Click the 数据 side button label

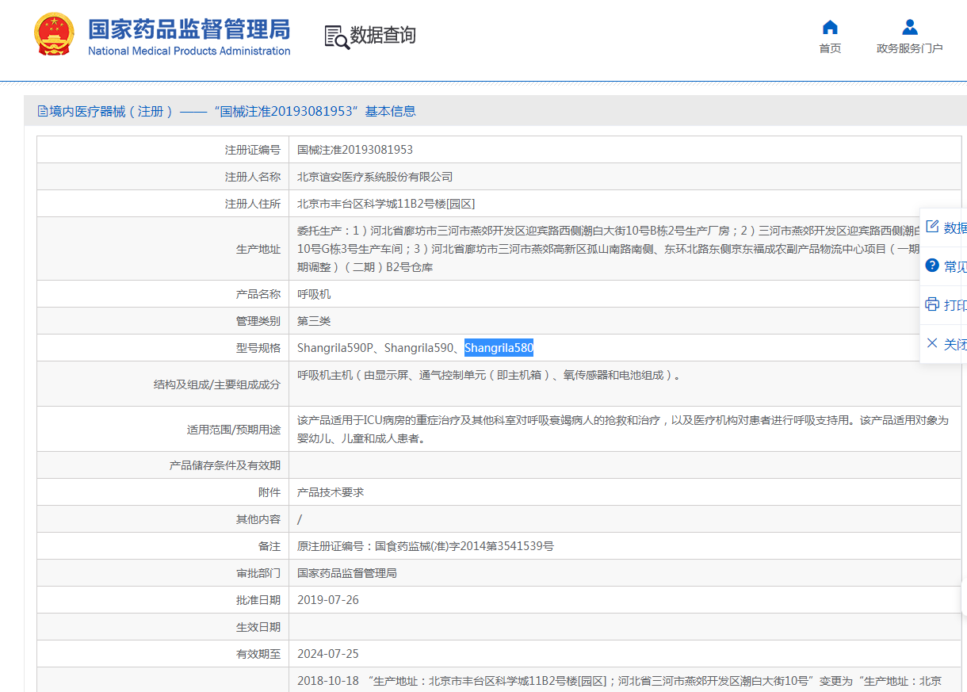click(955, 227)
